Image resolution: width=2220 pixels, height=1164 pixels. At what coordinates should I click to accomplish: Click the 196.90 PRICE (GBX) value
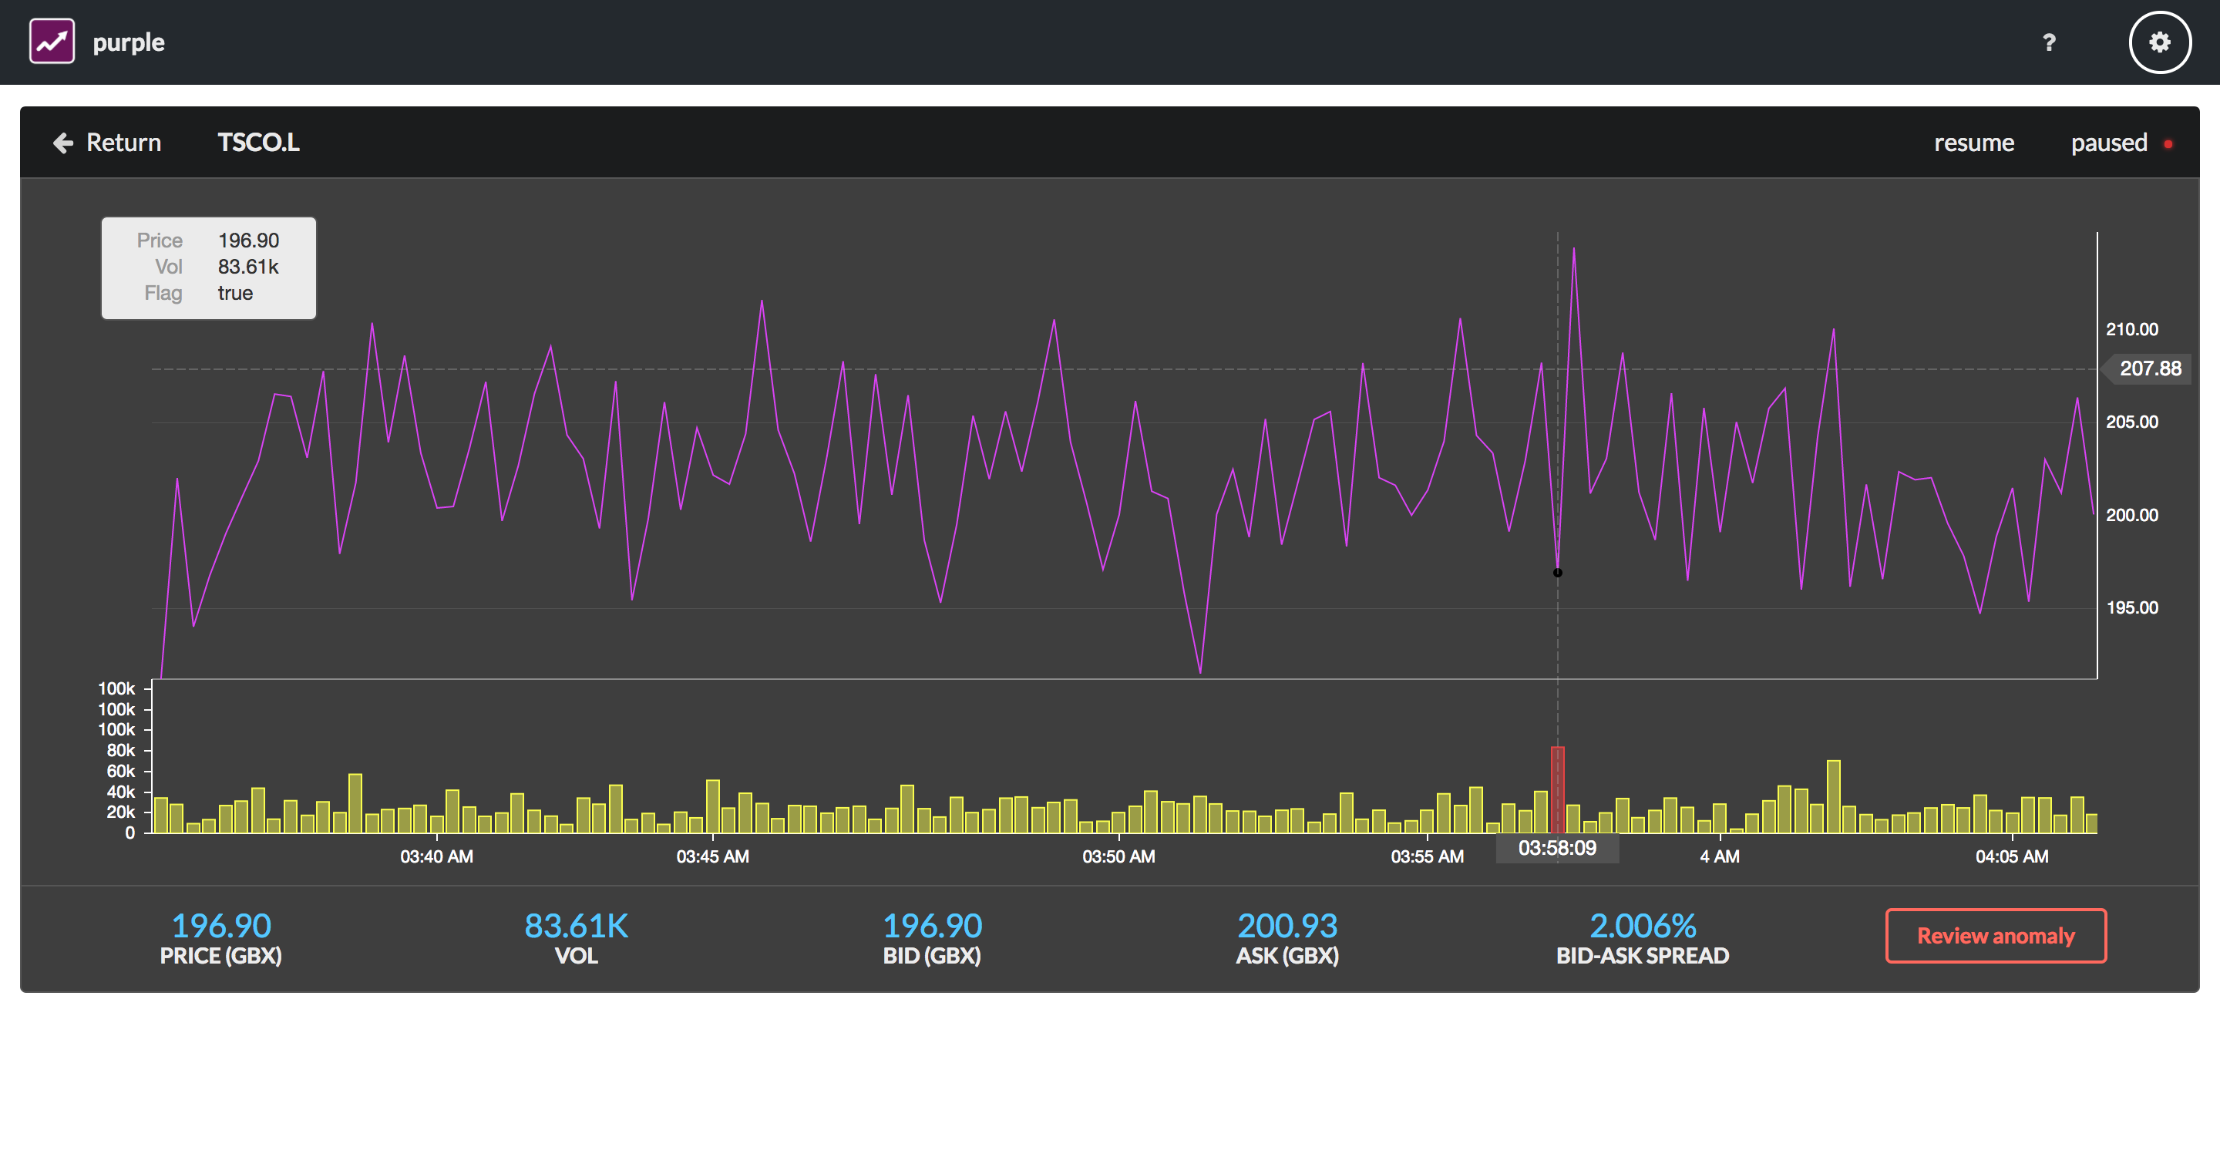click(x=221, y=925)
